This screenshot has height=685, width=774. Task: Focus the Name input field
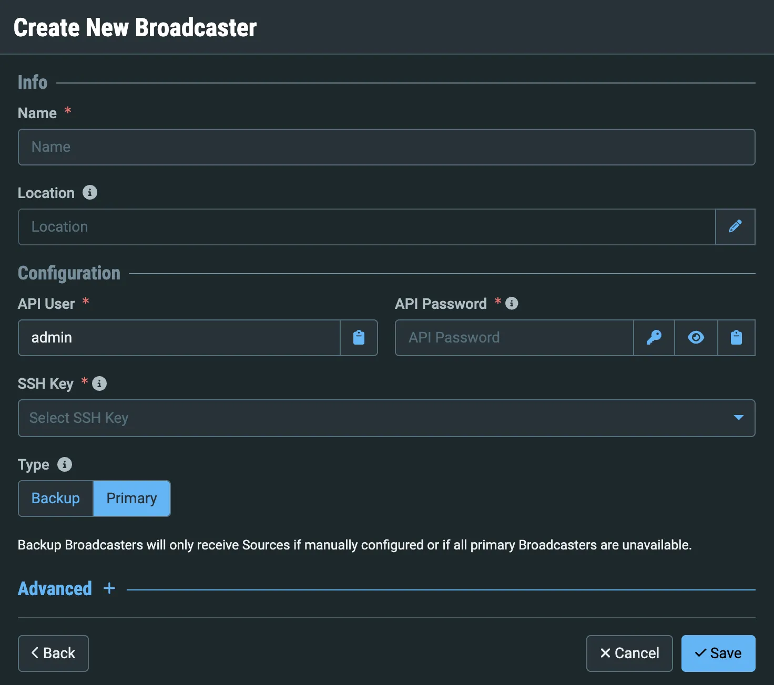(x=386, y=147)
